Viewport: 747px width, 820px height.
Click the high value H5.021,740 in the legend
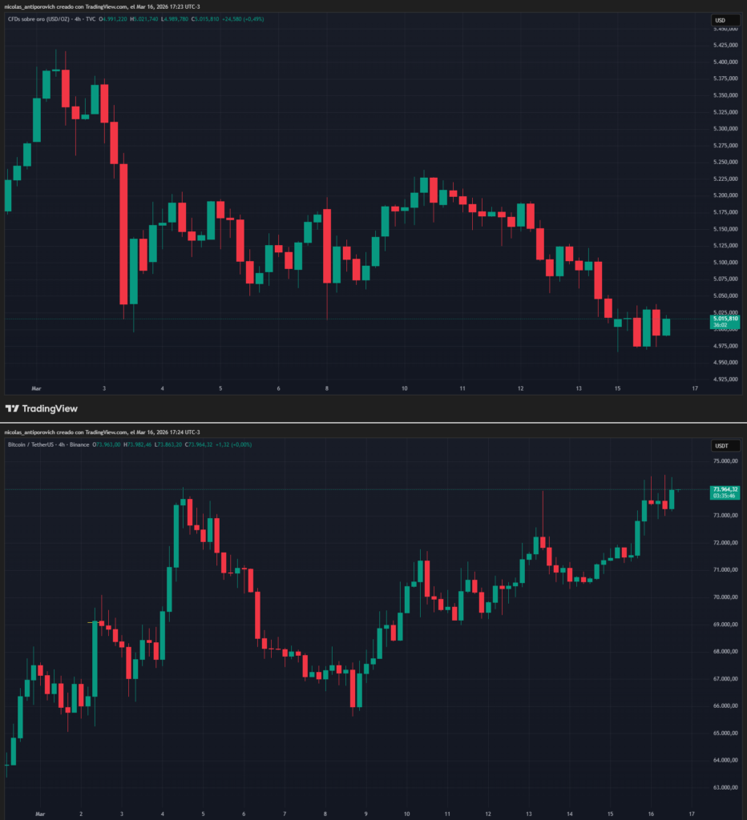click(143, 20)
